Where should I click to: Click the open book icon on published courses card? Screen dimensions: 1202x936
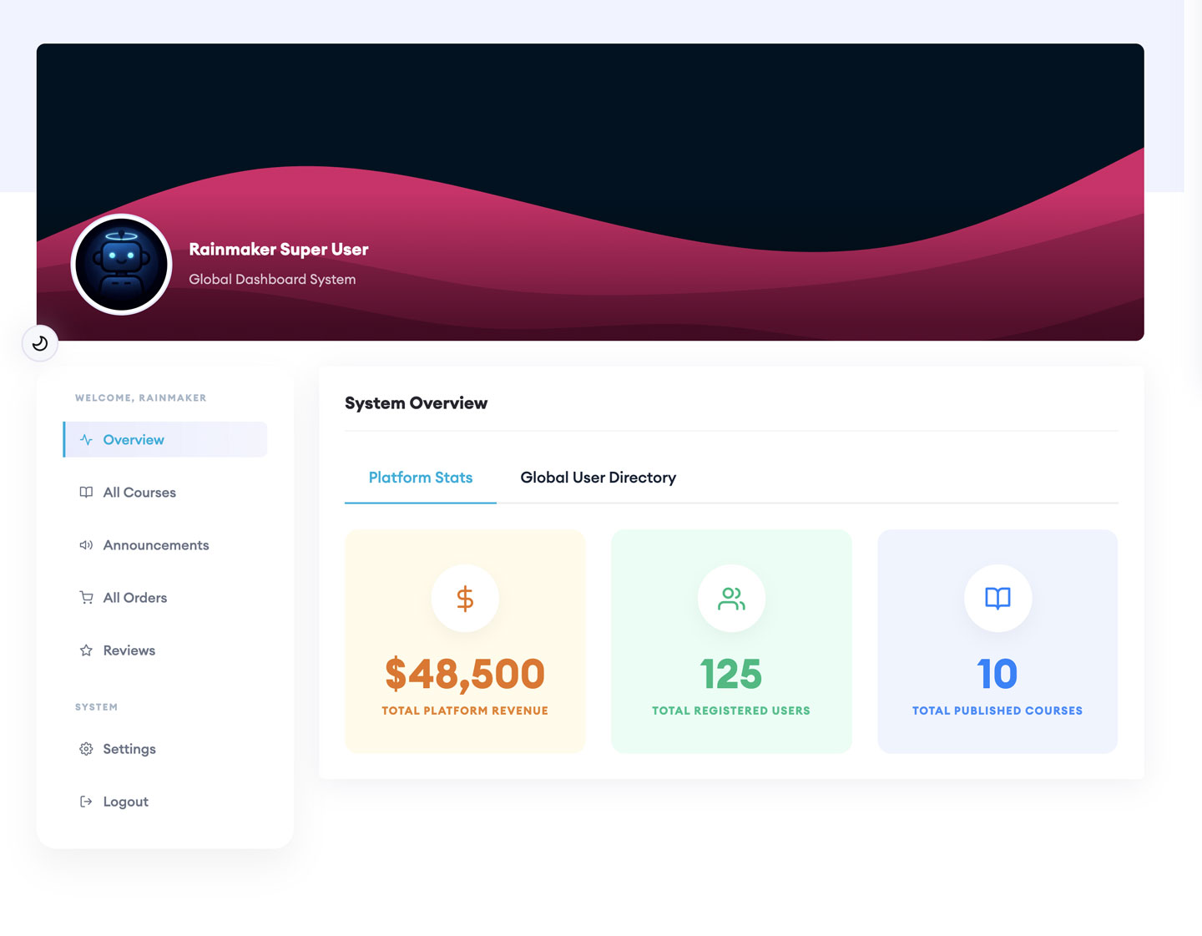pyautogui.click(x=997, y=598)
